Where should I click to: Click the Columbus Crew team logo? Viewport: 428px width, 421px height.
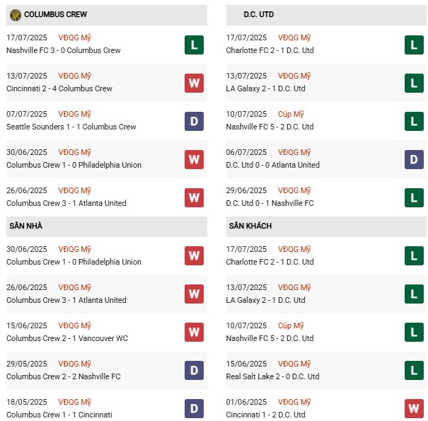point(15,15)
